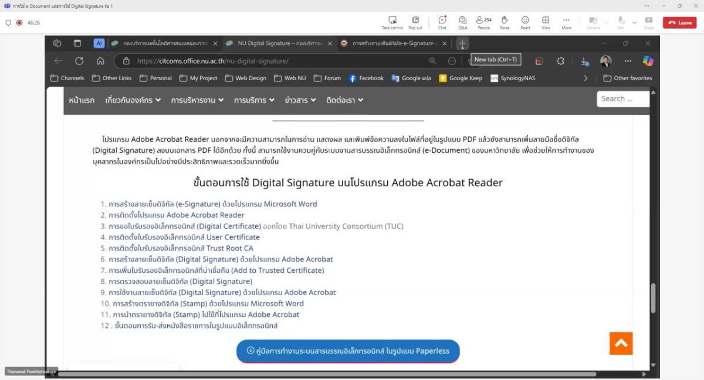
Task: Click the Share content button
Action: [649, 22]
